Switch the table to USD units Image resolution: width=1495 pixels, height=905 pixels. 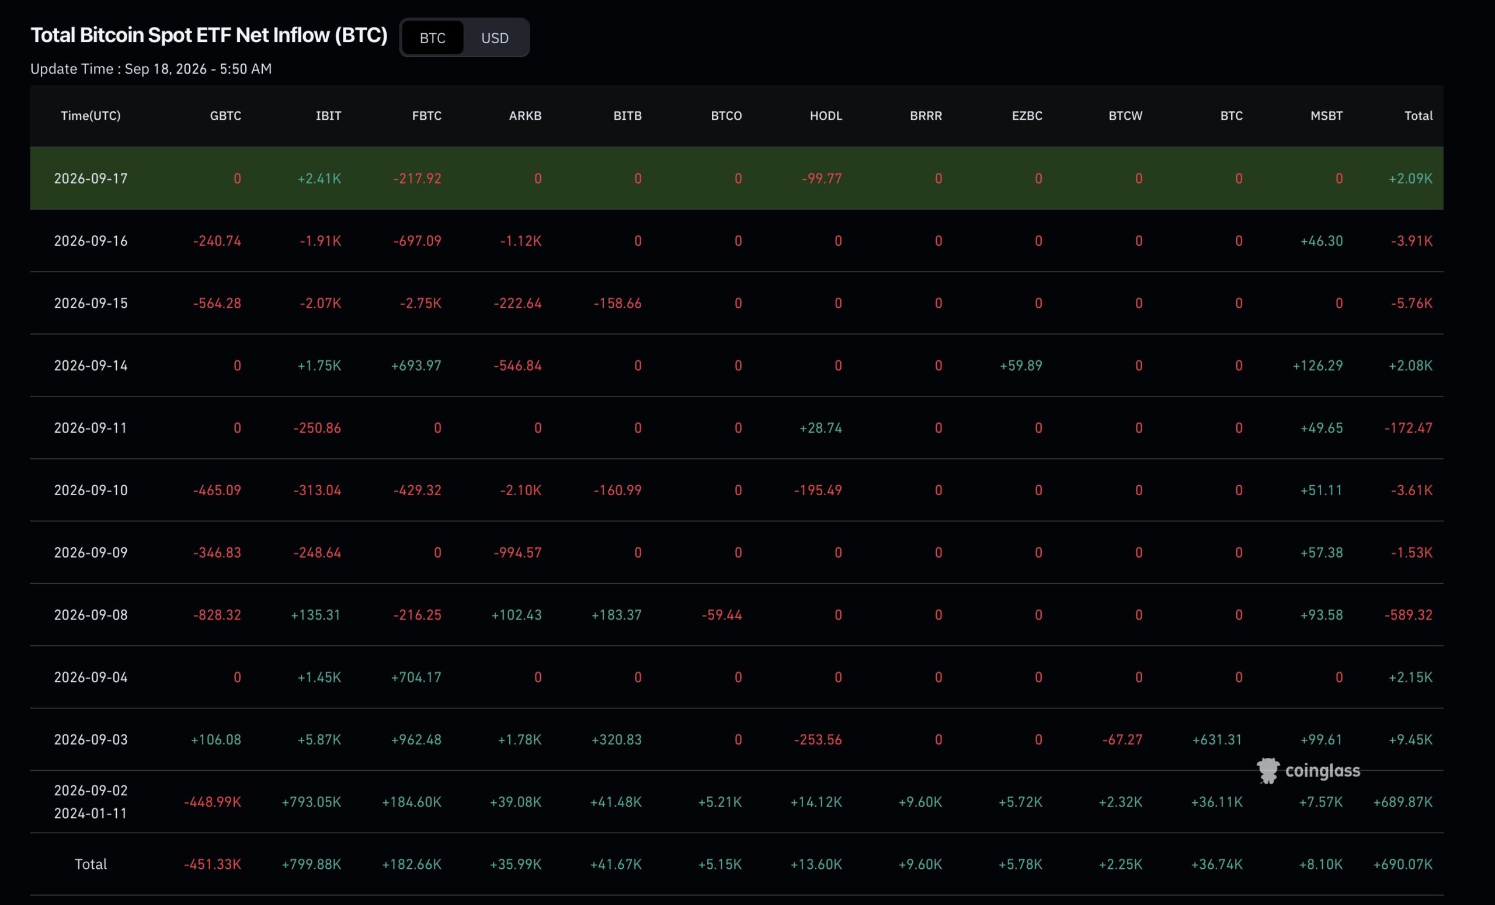pyautogui.click(x=495, y=37)
